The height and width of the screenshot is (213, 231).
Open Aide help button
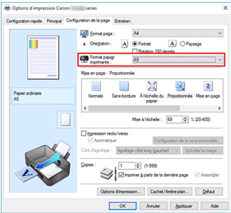click(x=215, y=206)
